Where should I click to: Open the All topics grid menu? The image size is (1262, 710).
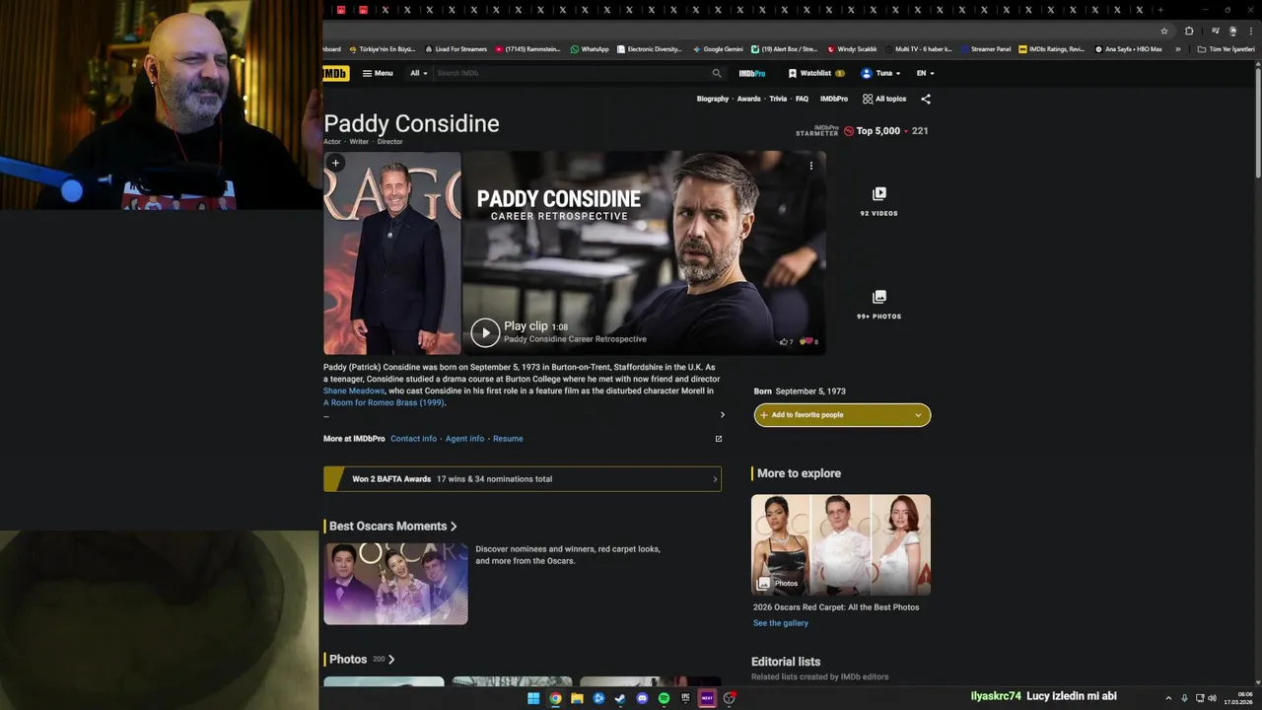pos(884,99)
